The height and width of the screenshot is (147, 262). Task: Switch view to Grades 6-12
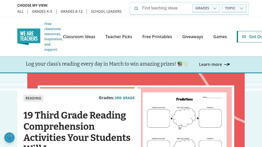click(72, 11)
